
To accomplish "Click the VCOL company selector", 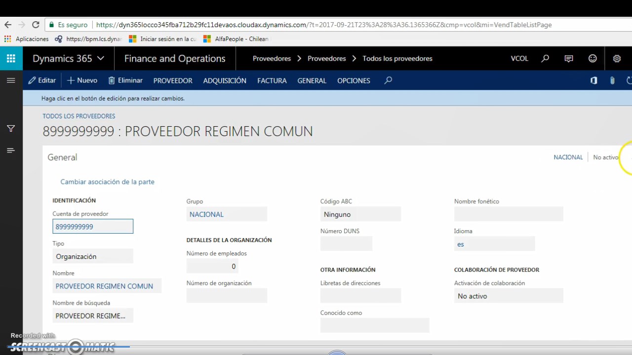I will (519, 58).
